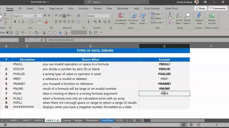This screenshot has width=229, height=128.
Task: Toggle Italic formatting
Action: tap(19, 22)
